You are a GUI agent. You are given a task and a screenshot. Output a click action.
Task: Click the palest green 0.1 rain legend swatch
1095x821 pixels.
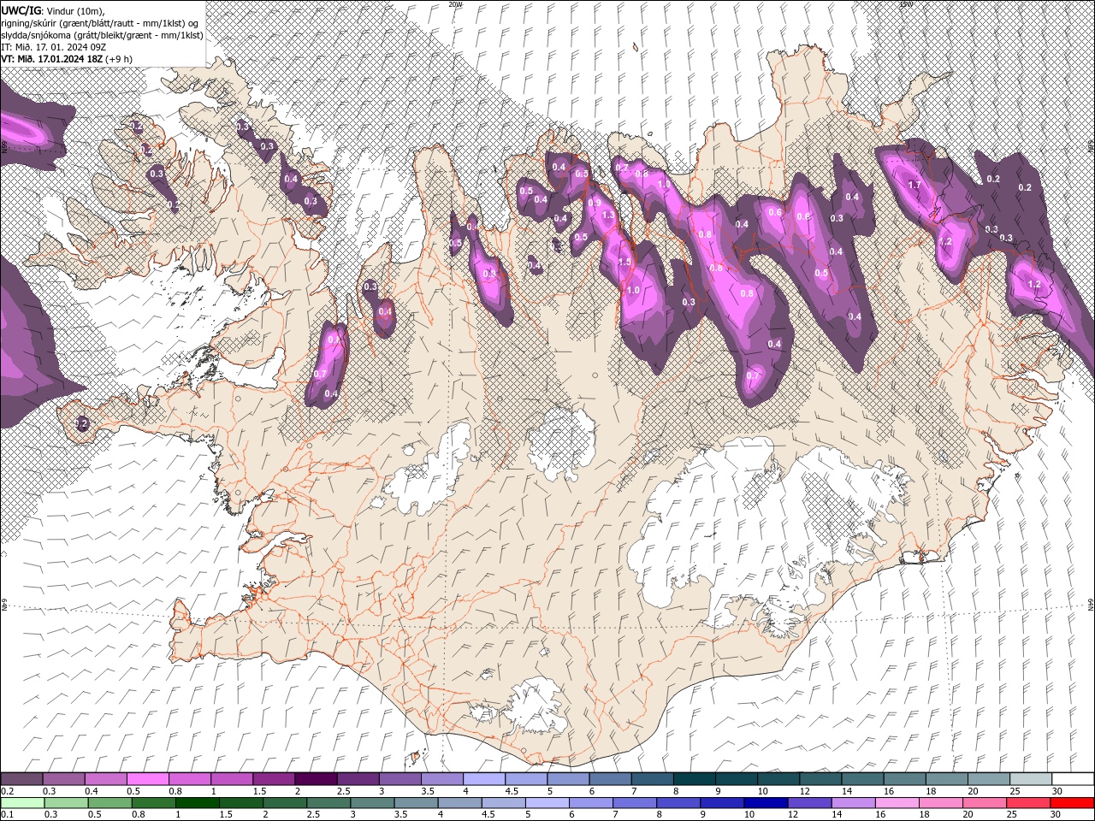coord(23,803)
